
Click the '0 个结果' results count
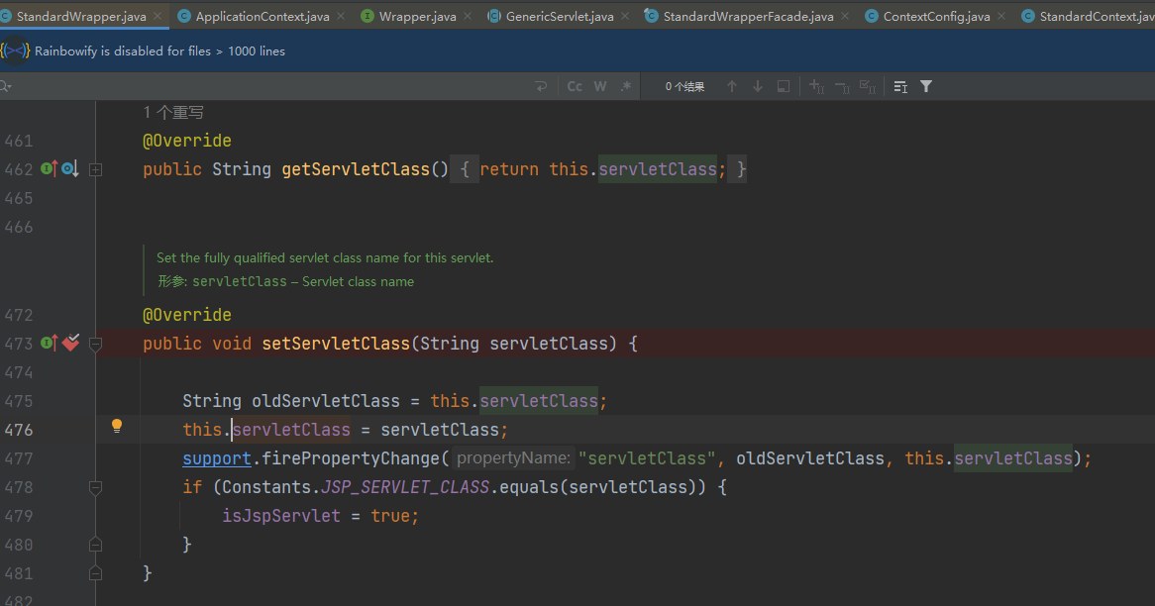[x=685, y=87]
